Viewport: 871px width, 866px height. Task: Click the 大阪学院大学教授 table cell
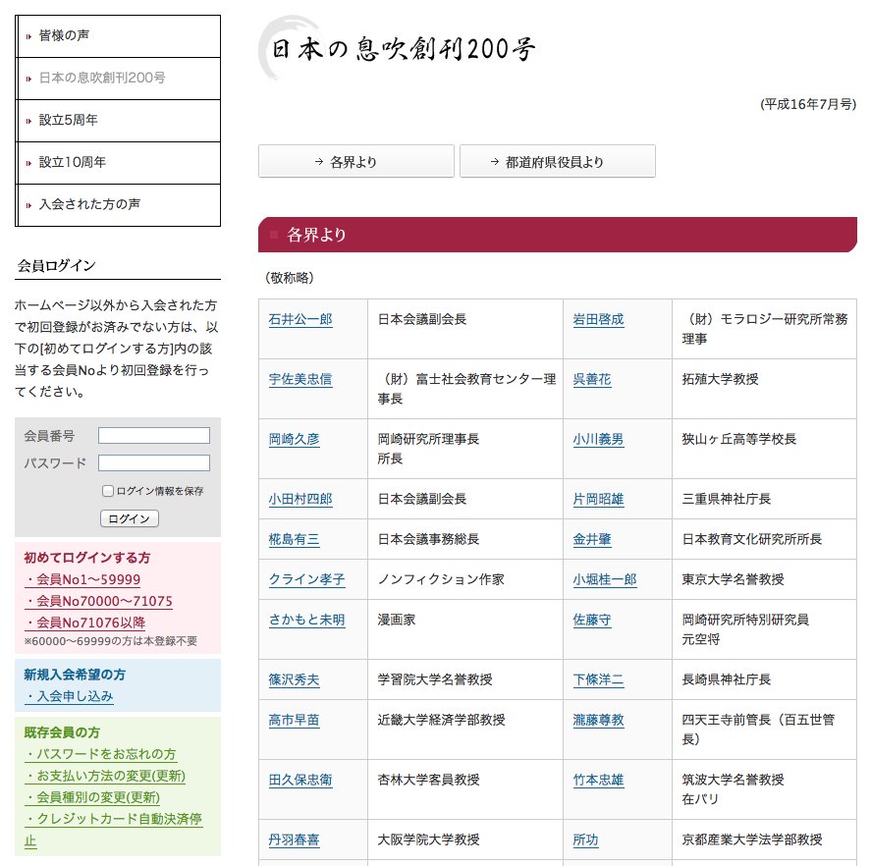[465, 839]
